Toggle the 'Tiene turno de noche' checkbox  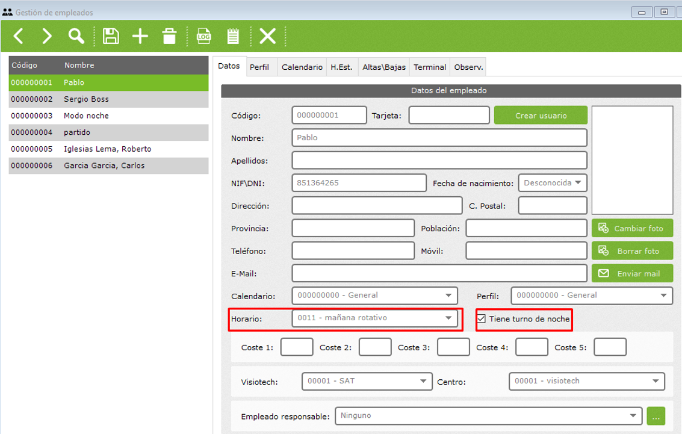pyautogui.click(x=481, y=318)
